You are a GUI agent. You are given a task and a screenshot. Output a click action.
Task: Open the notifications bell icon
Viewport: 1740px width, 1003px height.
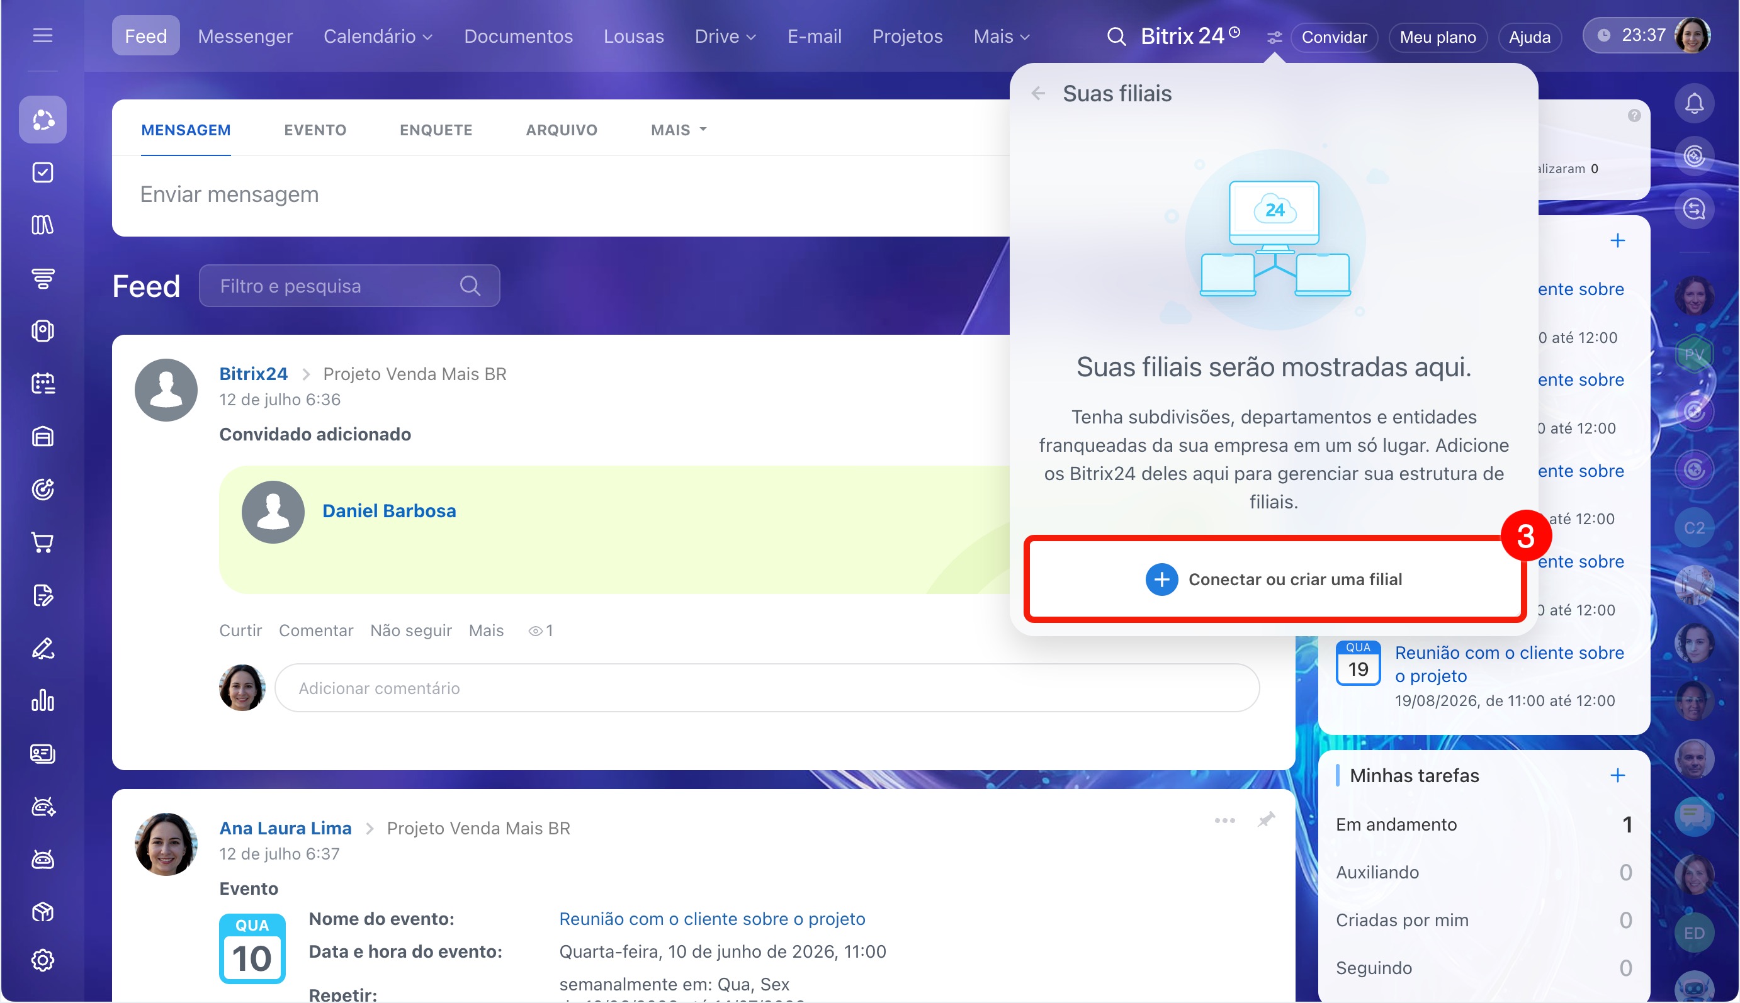click(1694, 103)
